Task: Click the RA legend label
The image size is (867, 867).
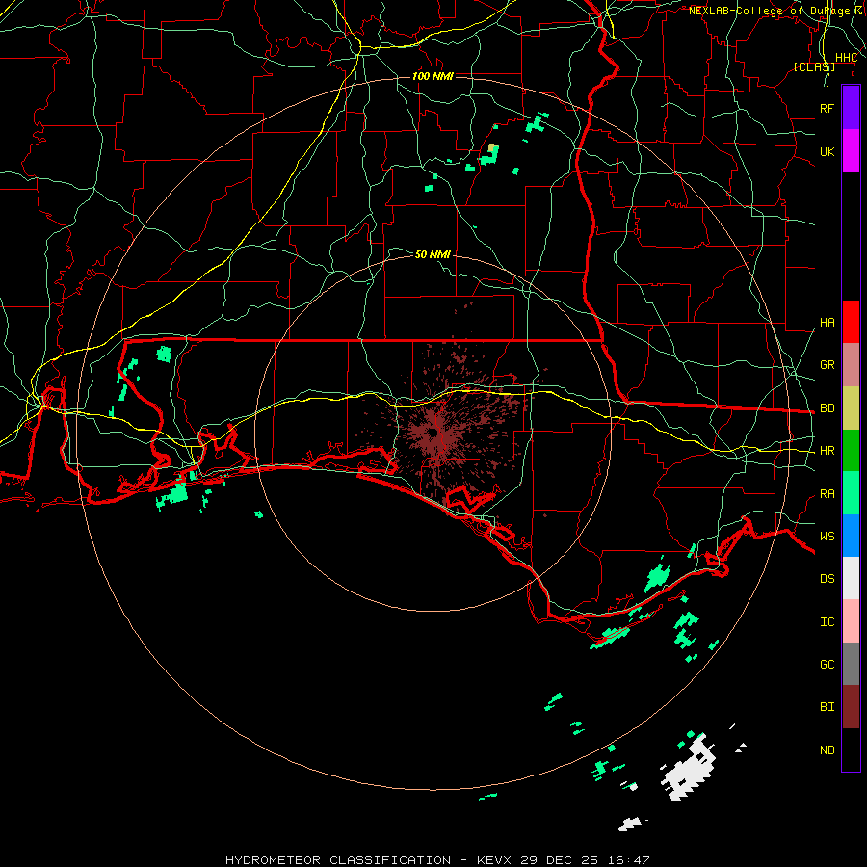Action: pos(827,493)
